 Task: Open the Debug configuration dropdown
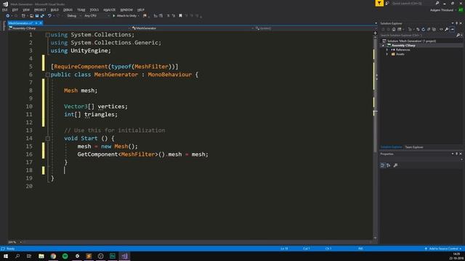[x=73, y=16]
